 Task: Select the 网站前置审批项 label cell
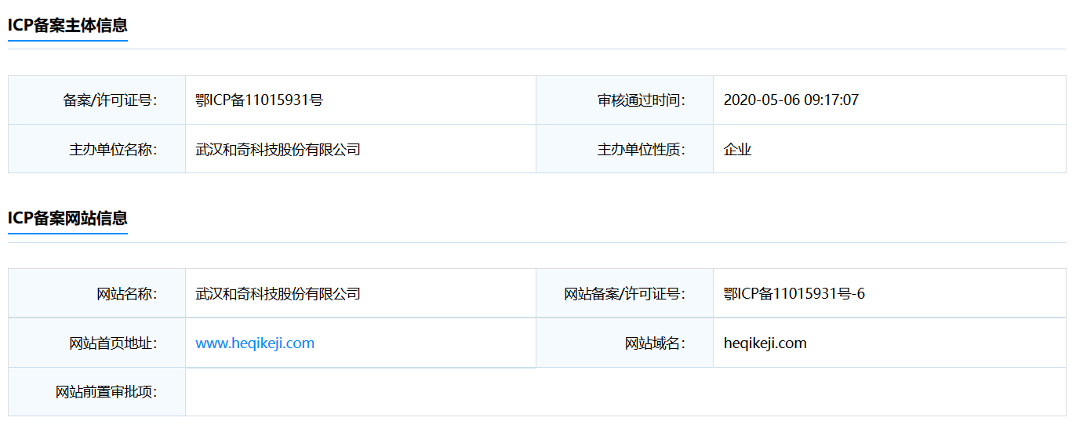106,392
